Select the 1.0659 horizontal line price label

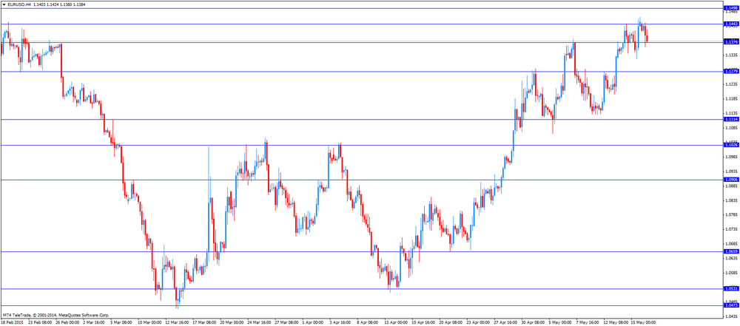click(x=731, y=251)
